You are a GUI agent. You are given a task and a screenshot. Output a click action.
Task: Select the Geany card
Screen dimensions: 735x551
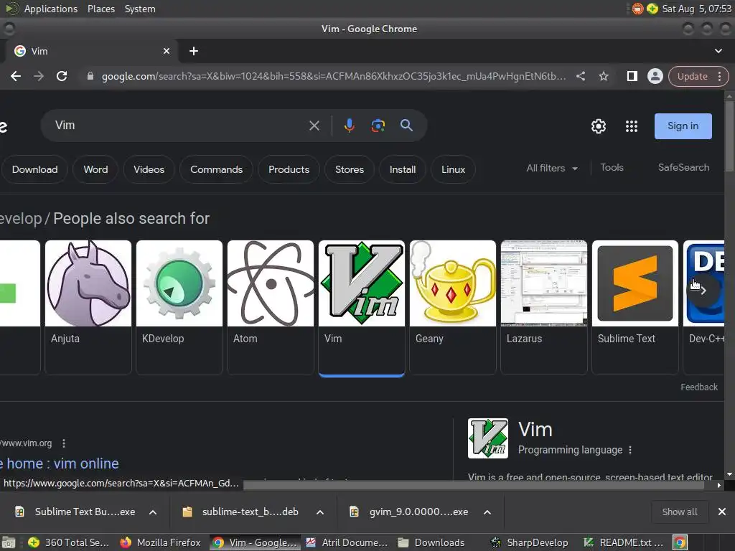[x=453, y=307]
